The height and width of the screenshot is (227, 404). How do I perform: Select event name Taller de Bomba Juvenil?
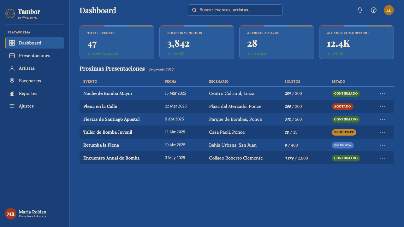108,132
